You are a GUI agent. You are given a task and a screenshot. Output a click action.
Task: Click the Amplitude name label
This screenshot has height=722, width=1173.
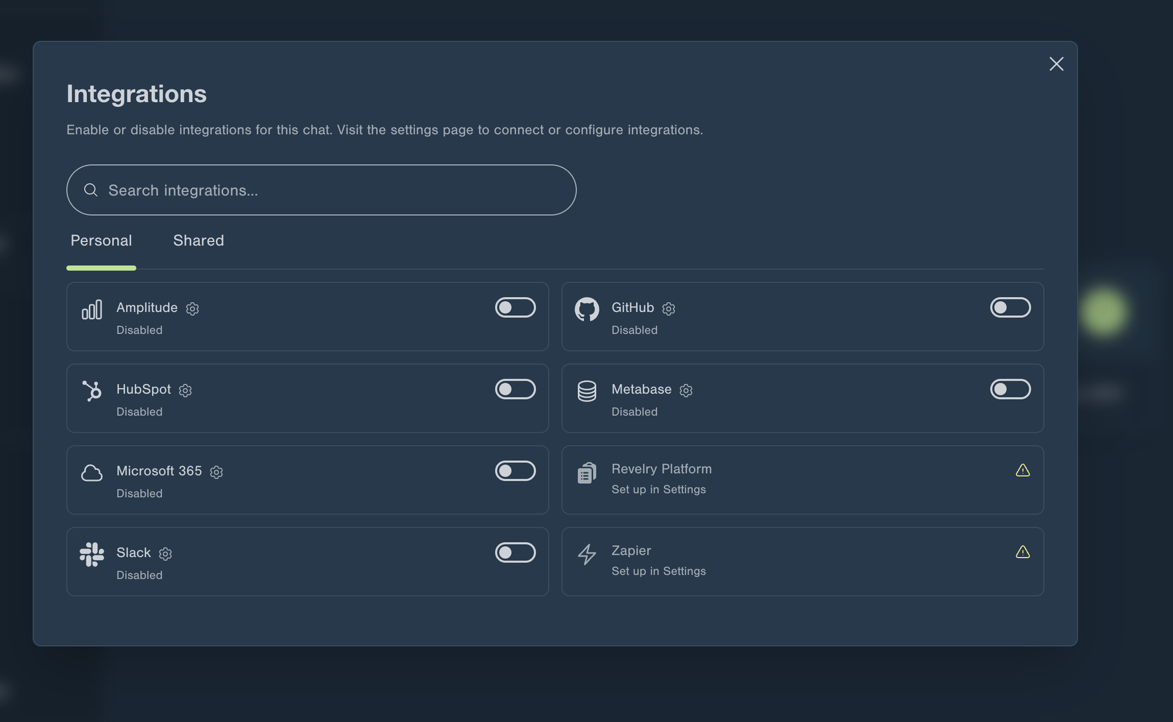[x=147, y=307]
